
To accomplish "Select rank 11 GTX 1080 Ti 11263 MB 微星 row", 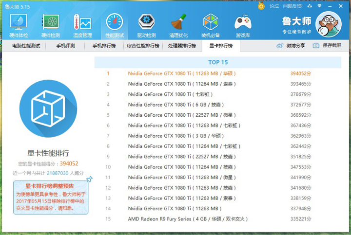I will pyautogui.click(x=218, y=178).
